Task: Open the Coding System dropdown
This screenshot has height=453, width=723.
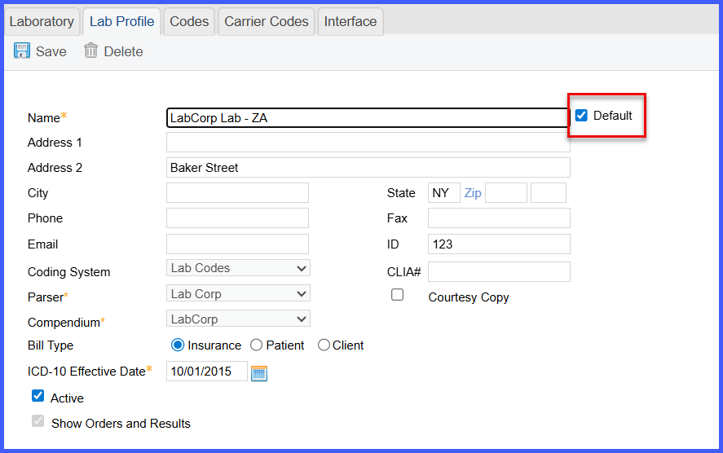Action: click(238, 268)
